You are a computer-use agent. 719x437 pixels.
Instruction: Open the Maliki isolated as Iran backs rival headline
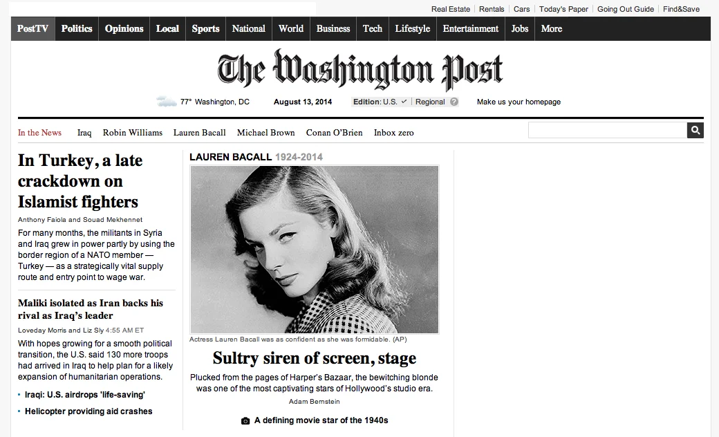91,309
